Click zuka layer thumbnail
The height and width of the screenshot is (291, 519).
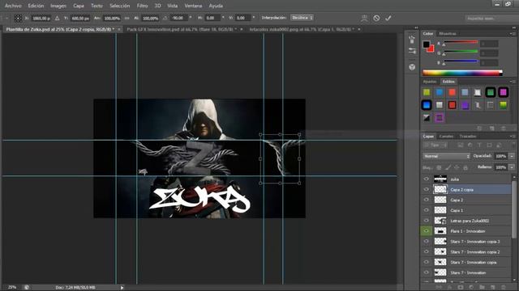click(x=440, y=179)
